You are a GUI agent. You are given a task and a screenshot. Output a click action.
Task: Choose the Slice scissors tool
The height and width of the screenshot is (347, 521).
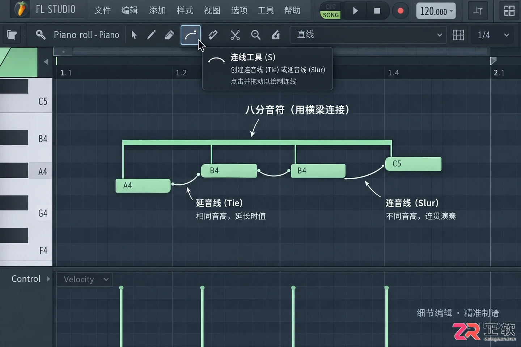235,35
